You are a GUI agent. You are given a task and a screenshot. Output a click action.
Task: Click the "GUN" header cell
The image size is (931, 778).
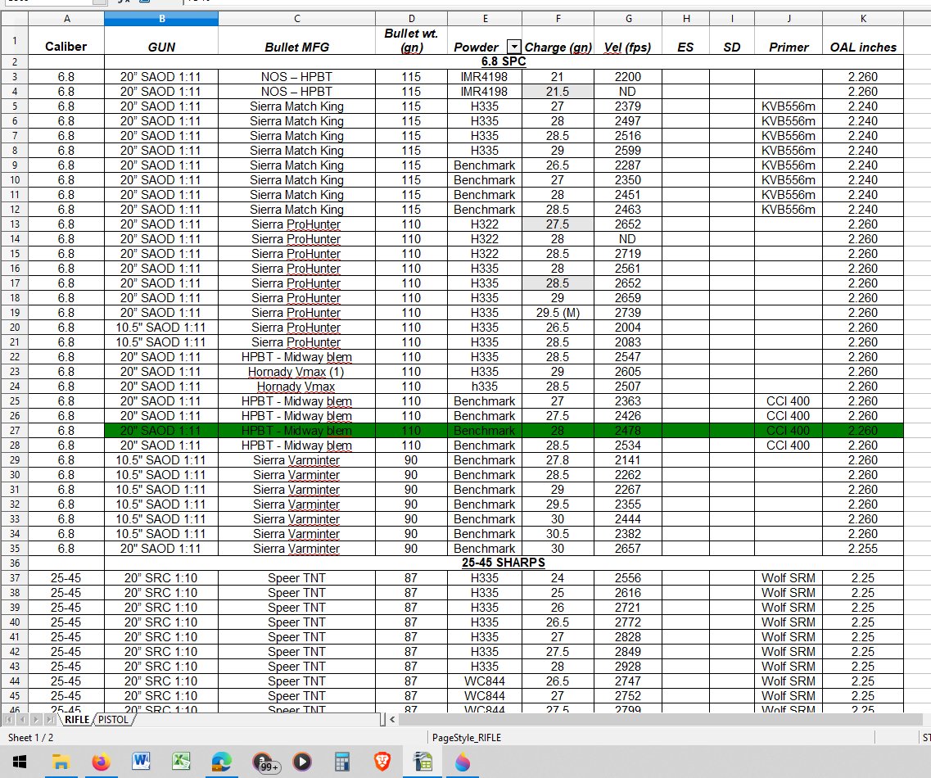pos(161,40)
